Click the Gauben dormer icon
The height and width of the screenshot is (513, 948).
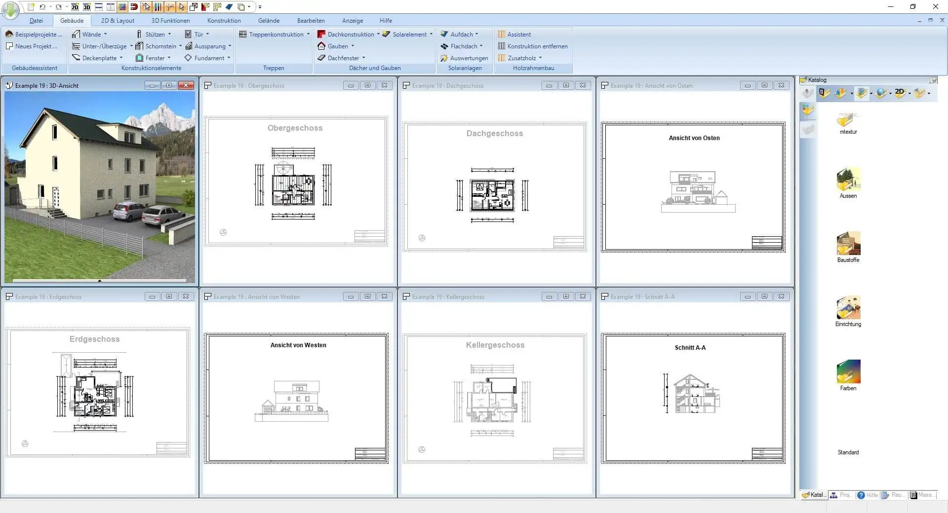[321, 46]
